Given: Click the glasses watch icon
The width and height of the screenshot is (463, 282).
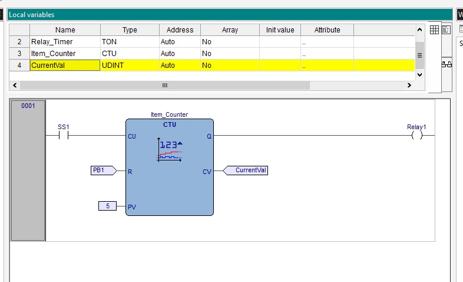Looking at the screenshot, I should click(x=447, y=64).
